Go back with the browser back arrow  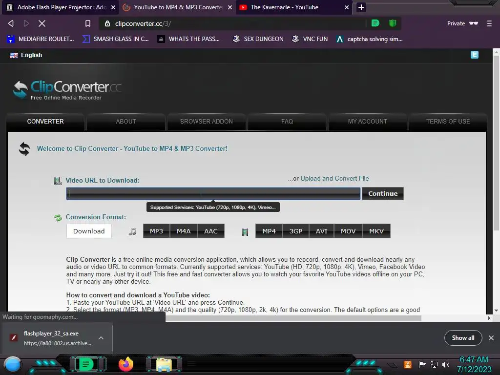[x=11, y=23]
